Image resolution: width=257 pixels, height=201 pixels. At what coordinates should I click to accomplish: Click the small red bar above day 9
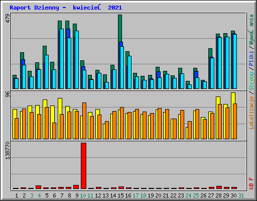coord(76,187)
